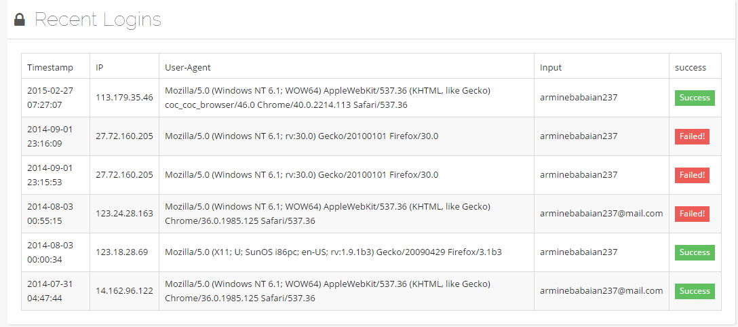Click the success column header
The height and width of the screenshot is (327, 738).
690,67
